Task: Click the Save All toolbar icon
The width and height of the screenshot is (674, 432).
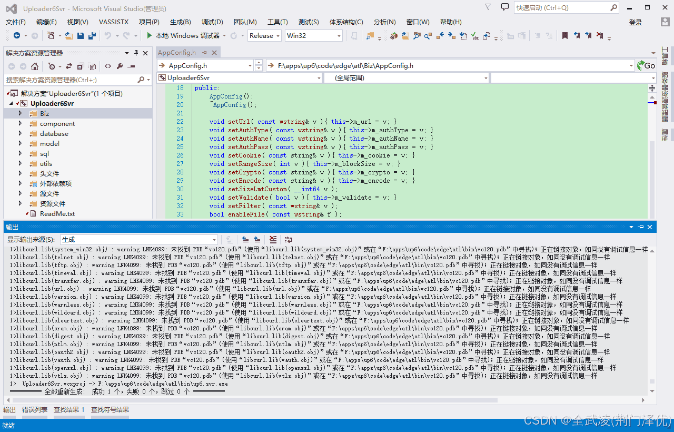Action: [92, 36]
